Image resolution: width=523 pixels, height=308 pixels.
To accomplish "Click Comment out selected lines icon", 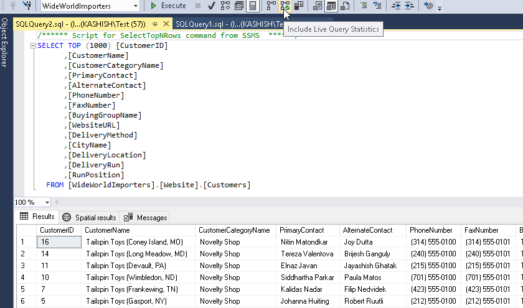I will (x=363, y=6).
